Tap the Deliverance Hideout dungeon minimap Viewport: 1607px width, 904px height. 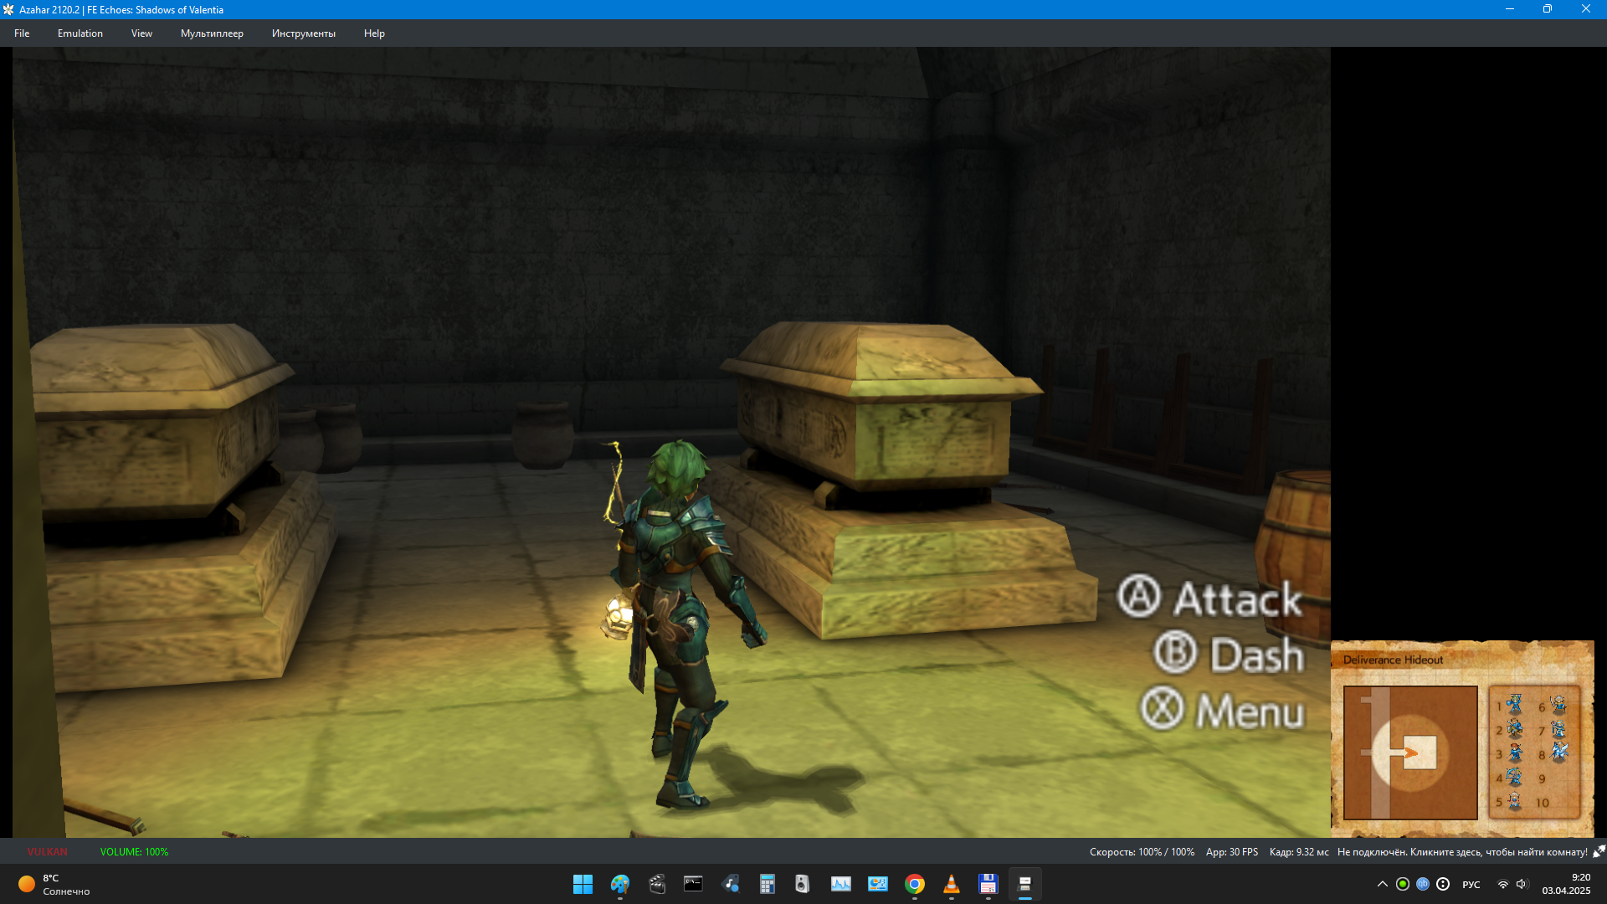[x=1410, y=752]
